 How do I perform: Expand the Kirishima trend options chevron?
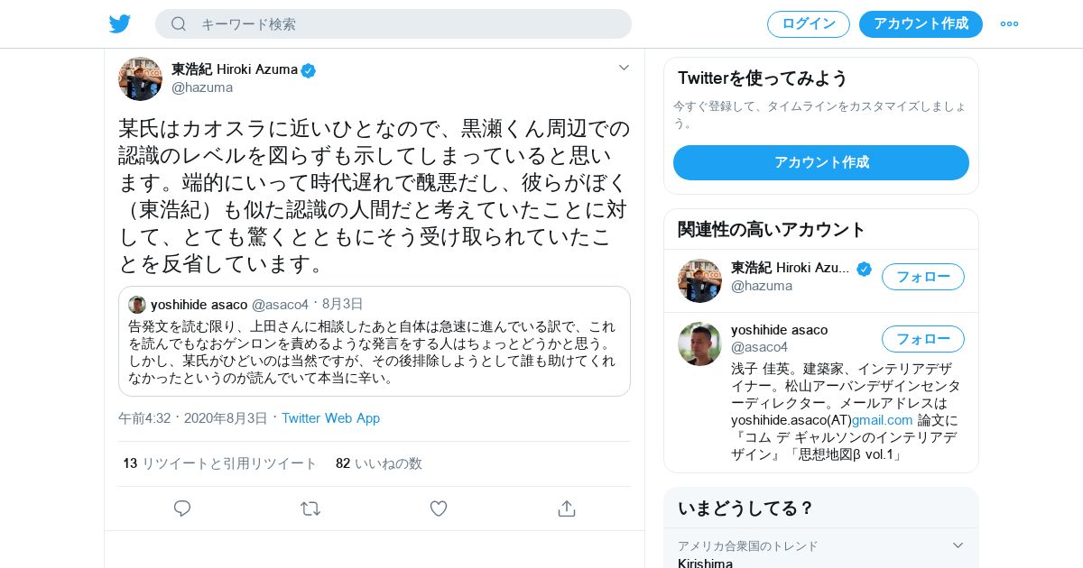[x=958, y=545]
